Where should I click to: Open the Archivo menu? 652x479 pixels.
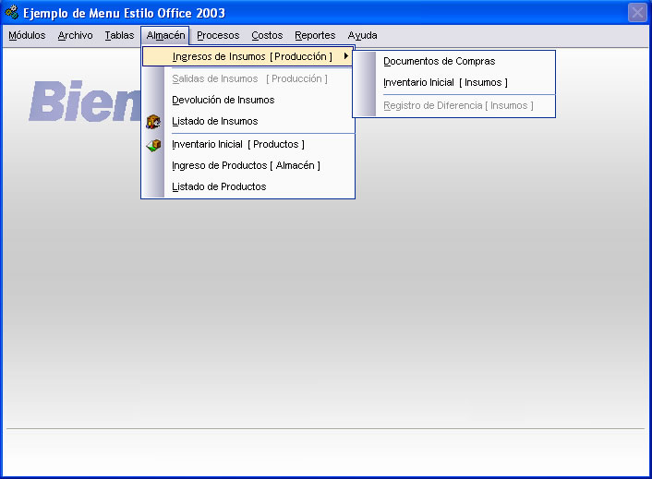(75, 36)
